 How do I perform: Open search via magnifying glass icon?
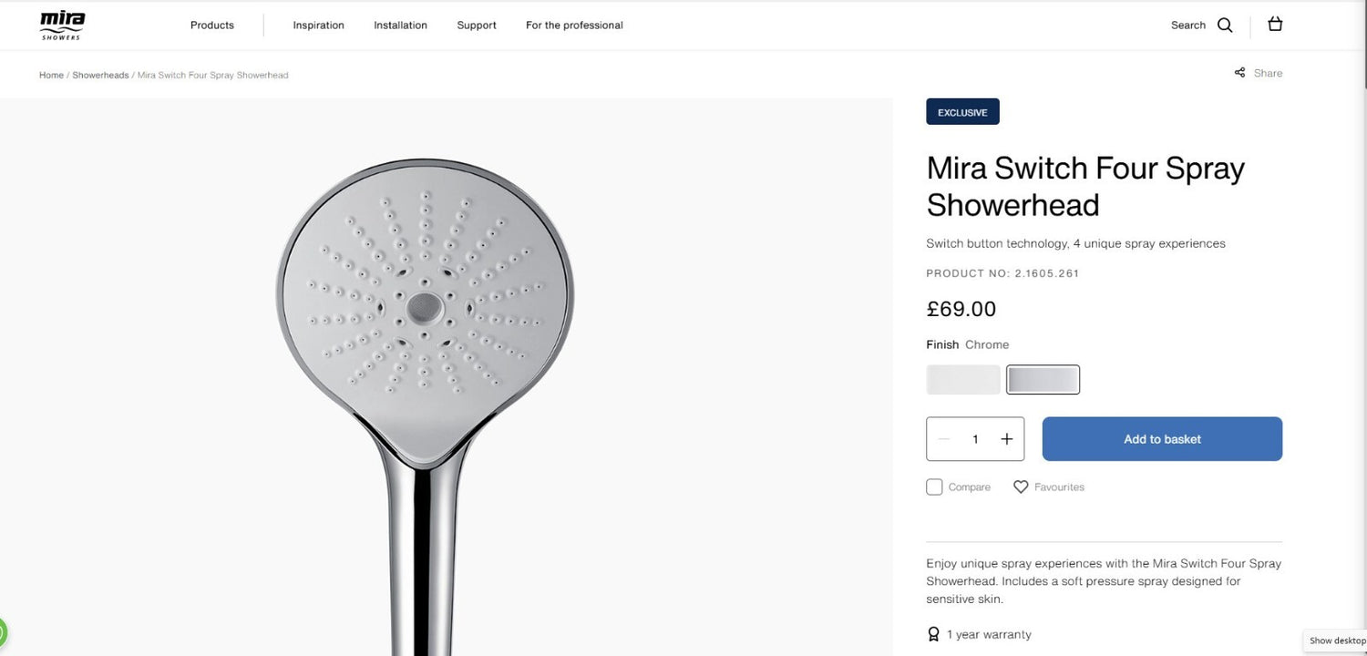click(x=1225, y=26)
